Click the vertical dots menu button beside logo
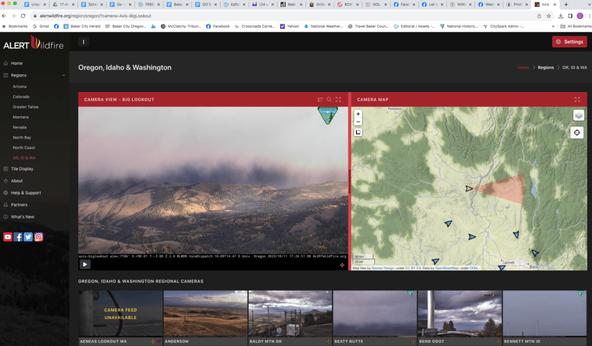Screen dimensions: 592x346 83,42
